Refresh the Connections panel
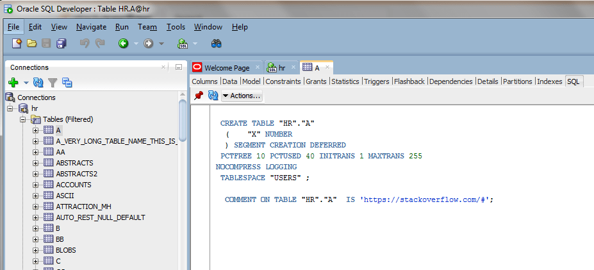 38,82
